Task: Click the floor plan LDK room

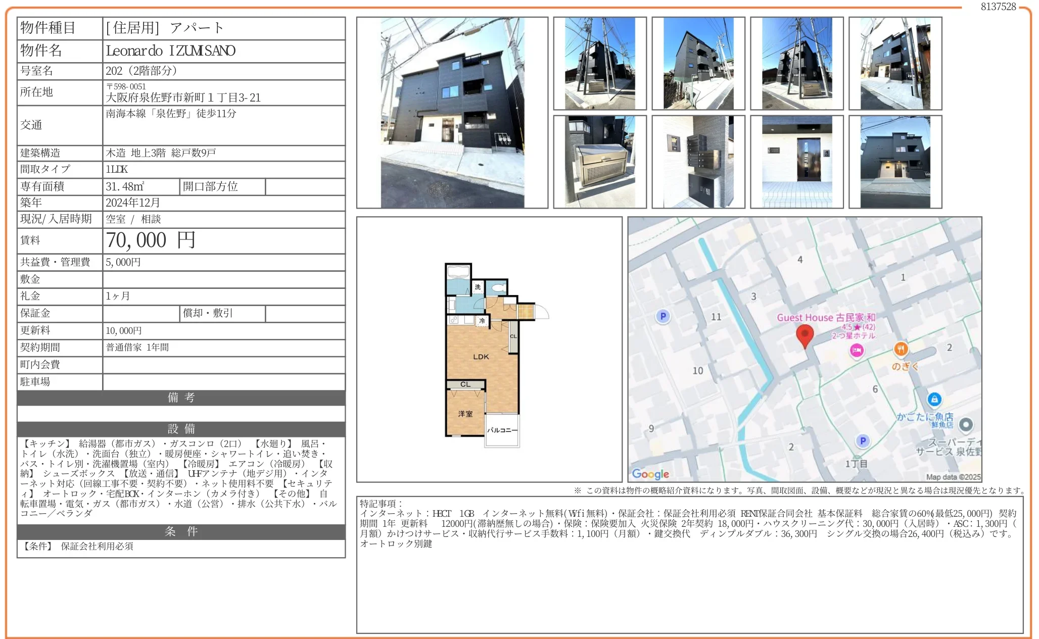Action: point(481,356)
